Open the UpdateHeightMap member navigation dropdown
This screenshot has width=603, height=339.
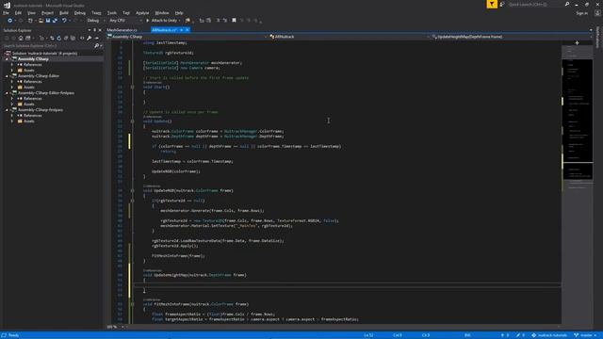click(x=512, y=37)
